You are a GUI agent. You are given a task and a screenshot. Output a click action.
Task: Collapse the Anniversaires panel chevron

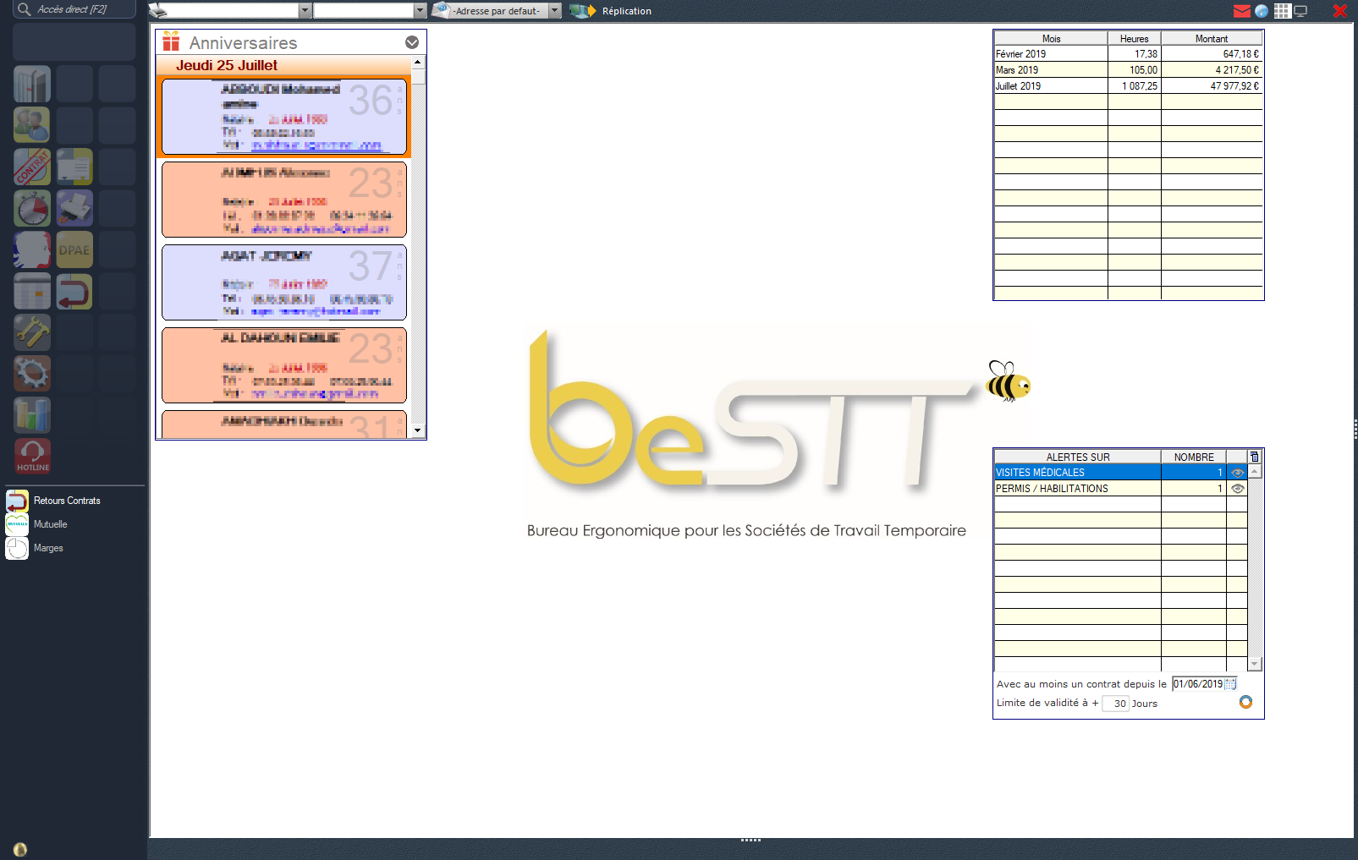coord(412,42)
